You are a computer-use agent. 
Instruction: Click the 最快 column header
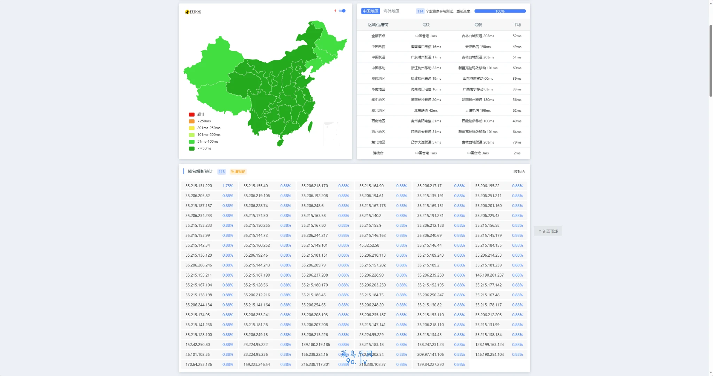point(426,25)
